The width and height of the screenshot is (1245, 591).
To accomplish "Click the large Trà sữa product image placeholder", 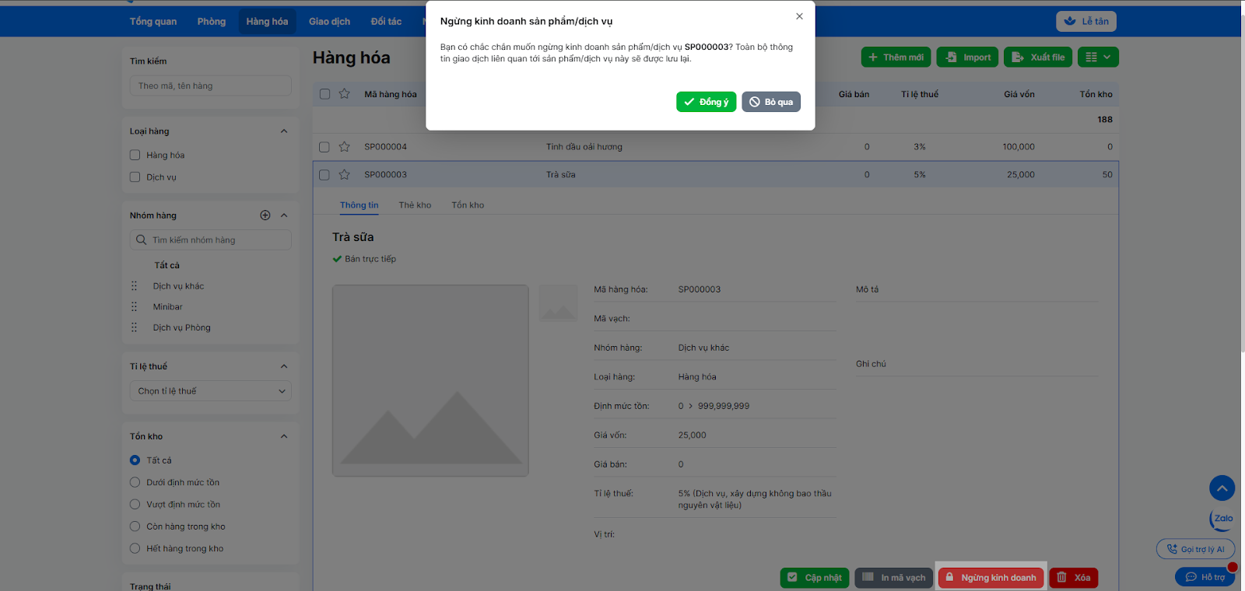I will pyautogui.click(x=430, y=380).
